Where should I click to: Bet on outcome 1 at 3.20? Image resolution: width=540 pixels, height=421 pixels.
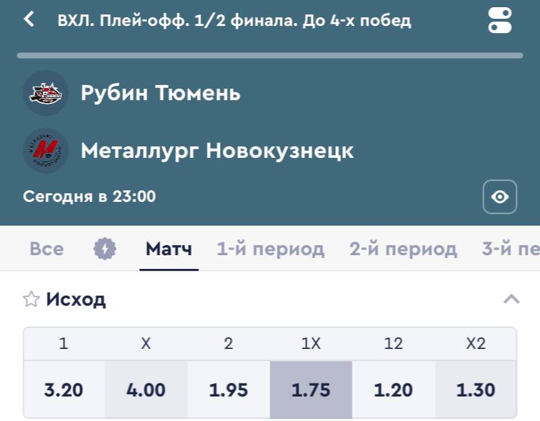point(63,390)
